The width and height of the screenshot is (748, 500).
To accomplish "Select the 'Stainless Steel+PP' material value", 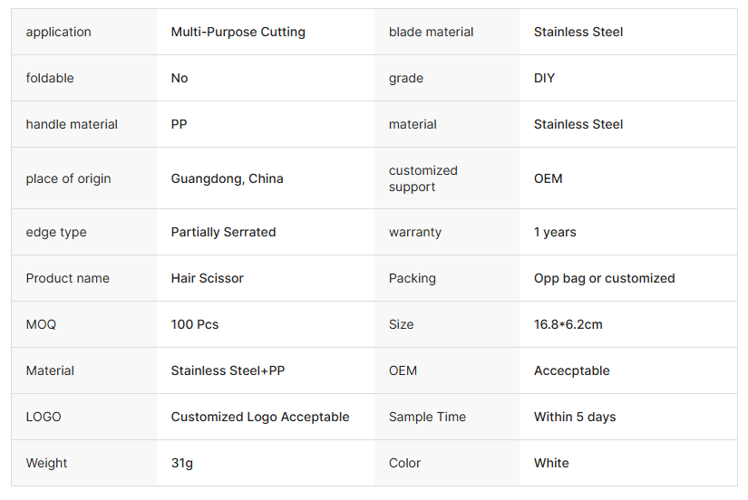I will [228, 370].
